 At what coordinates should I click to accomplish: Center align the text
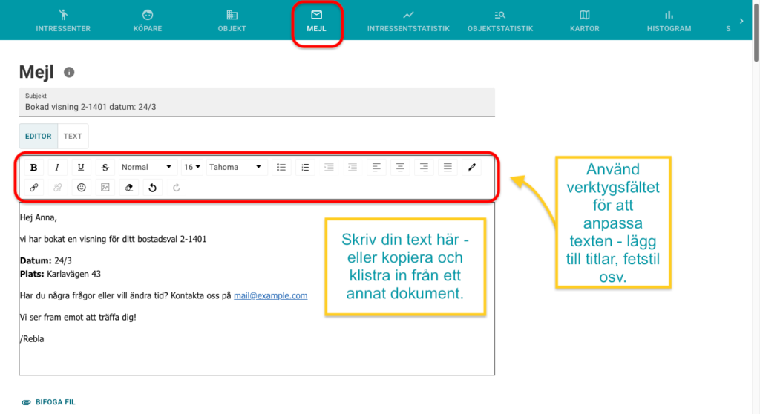click(400, 167)
